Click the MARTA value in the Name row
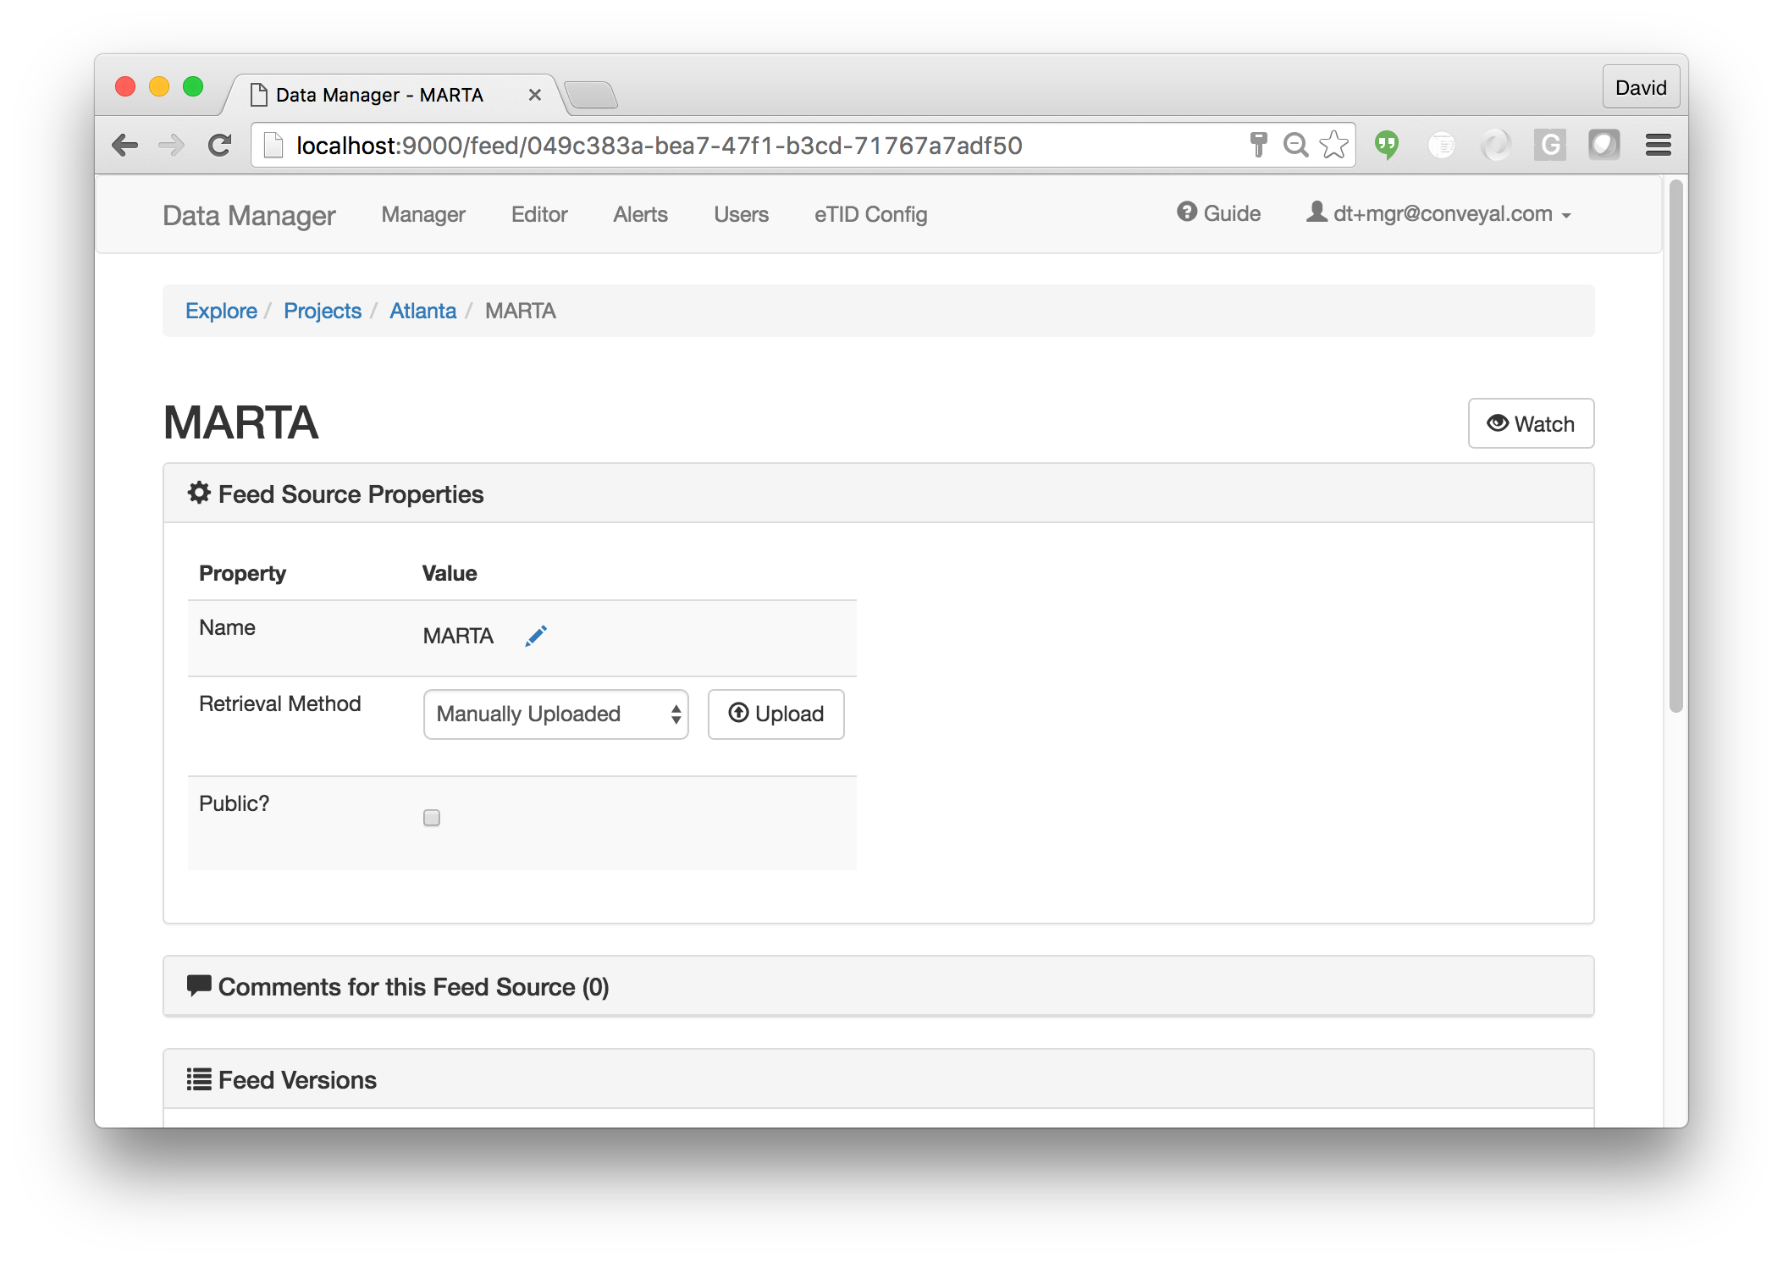 tap(458, 636)
